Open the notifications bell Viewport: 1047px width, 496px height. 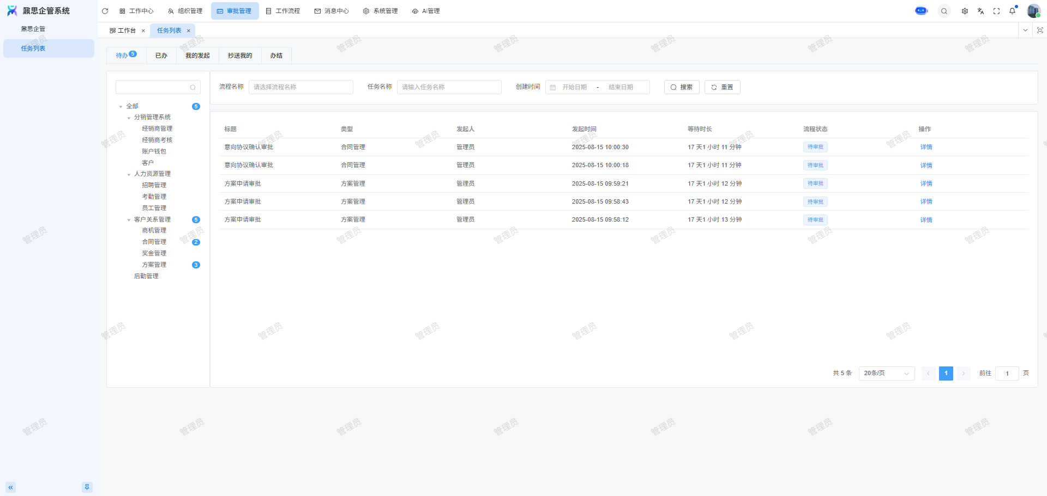point(1012,11)
